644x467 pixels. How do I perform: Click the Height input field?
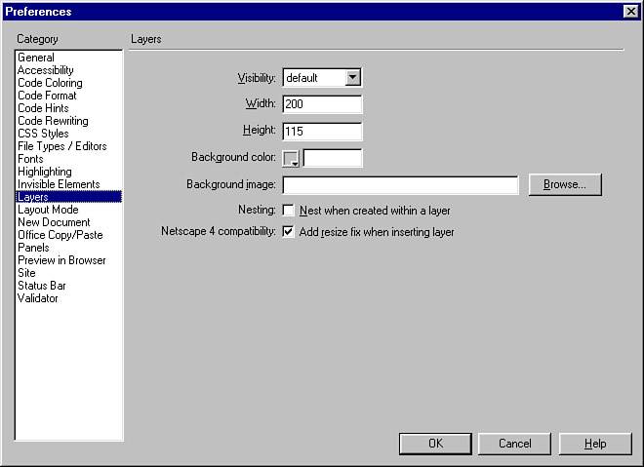pyautogui.click(x=322, y=131)
